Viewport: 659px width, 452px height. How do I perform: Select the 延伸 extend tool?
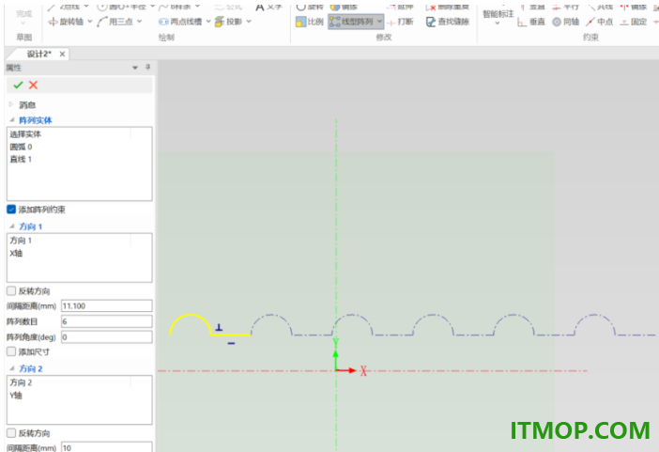(400, 7)
